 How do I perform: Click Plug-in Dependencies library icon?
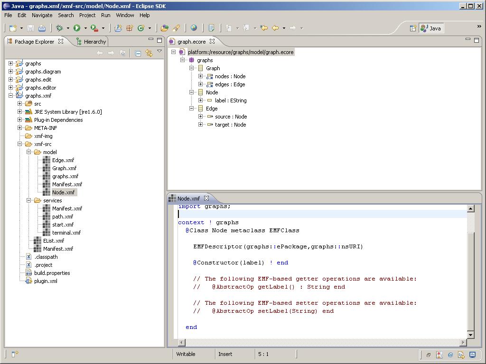[28, 120]
